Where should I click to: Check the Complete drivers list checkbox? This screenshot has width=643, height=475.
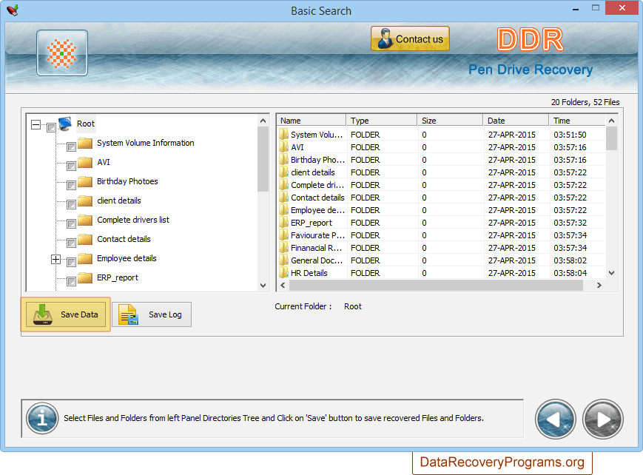(x=71, y=224)
